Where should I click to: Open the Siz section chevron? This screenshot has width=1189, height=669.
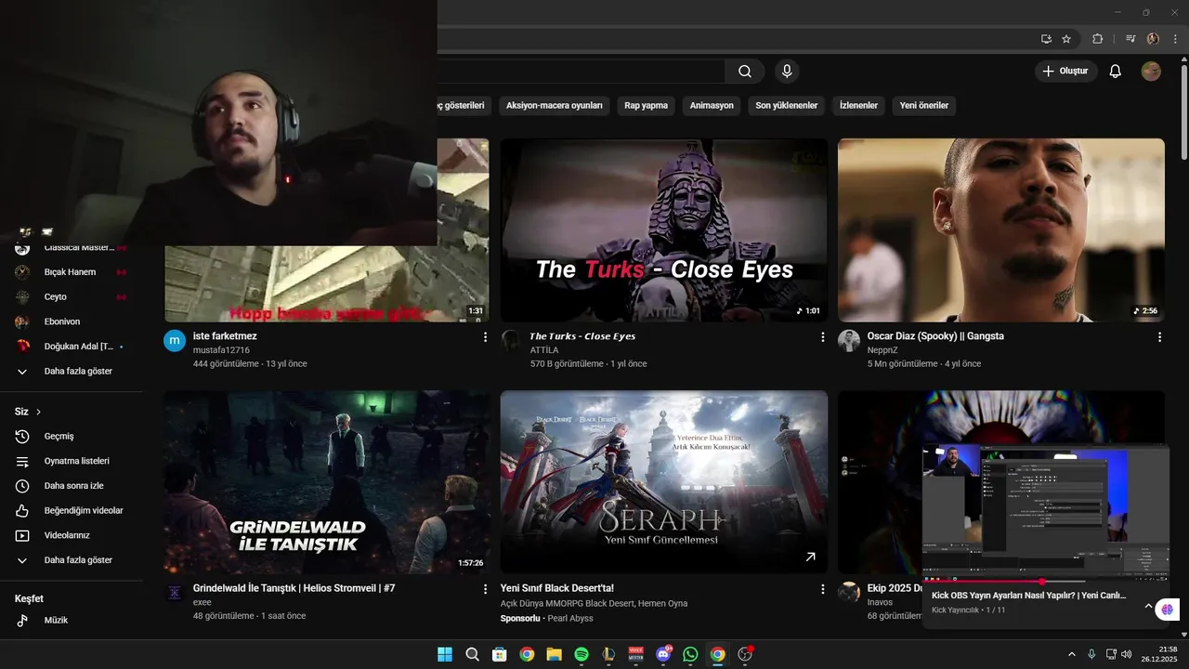38,412
